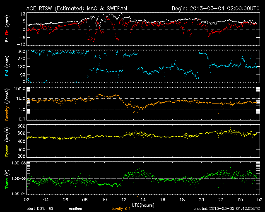This screenshot has height=212, width=265.
Task: Click the 'UTC(hours)' x-axis label
Action: pos(143,205)
